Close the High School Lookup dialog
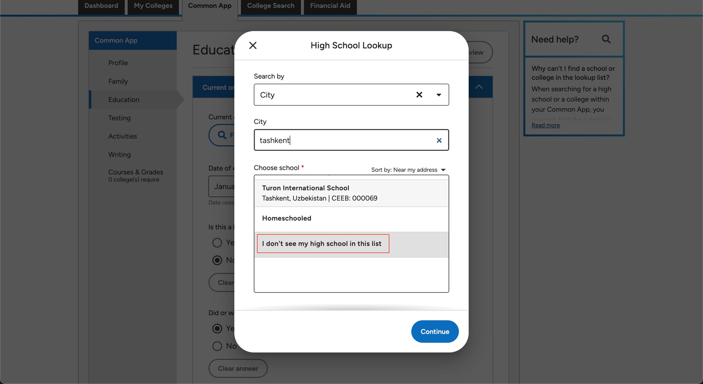 tap(253, 45)
